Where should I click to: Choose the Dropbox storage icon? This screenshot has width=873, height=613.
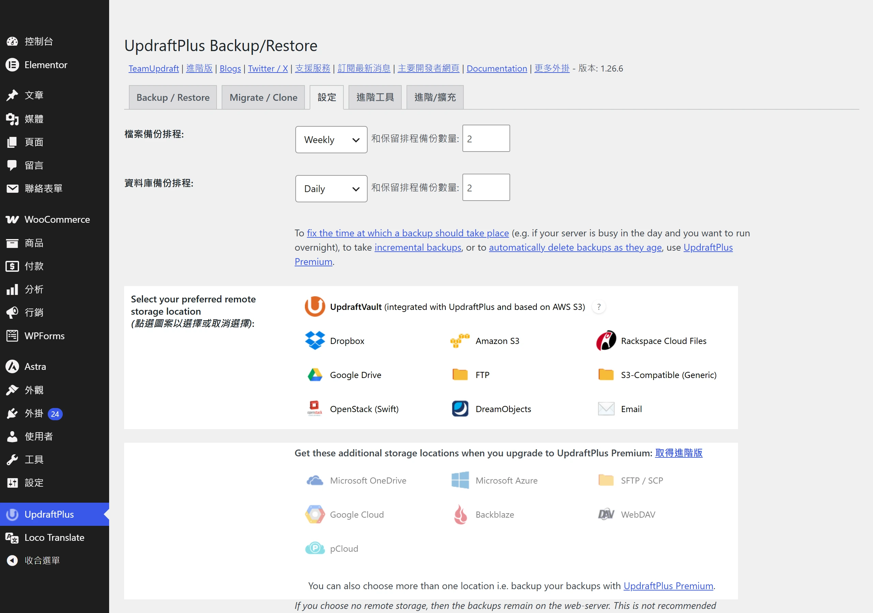click(x=315, y=341)
